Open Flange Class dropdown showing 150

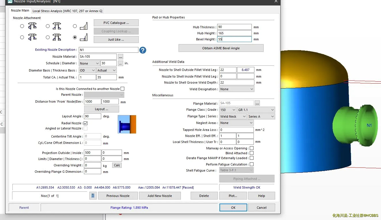tap(228, 110)
